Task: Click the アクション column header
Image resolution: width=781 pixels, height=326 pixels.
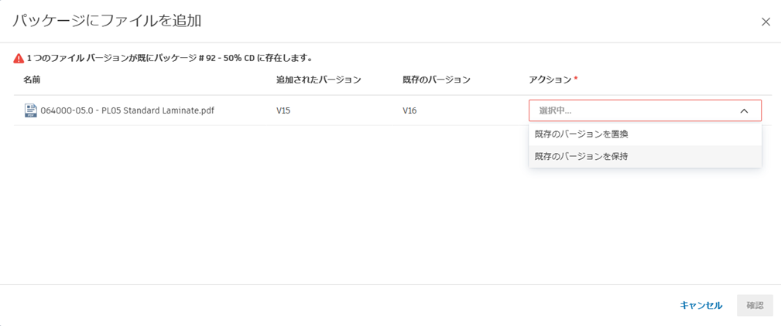Action: 550,80
